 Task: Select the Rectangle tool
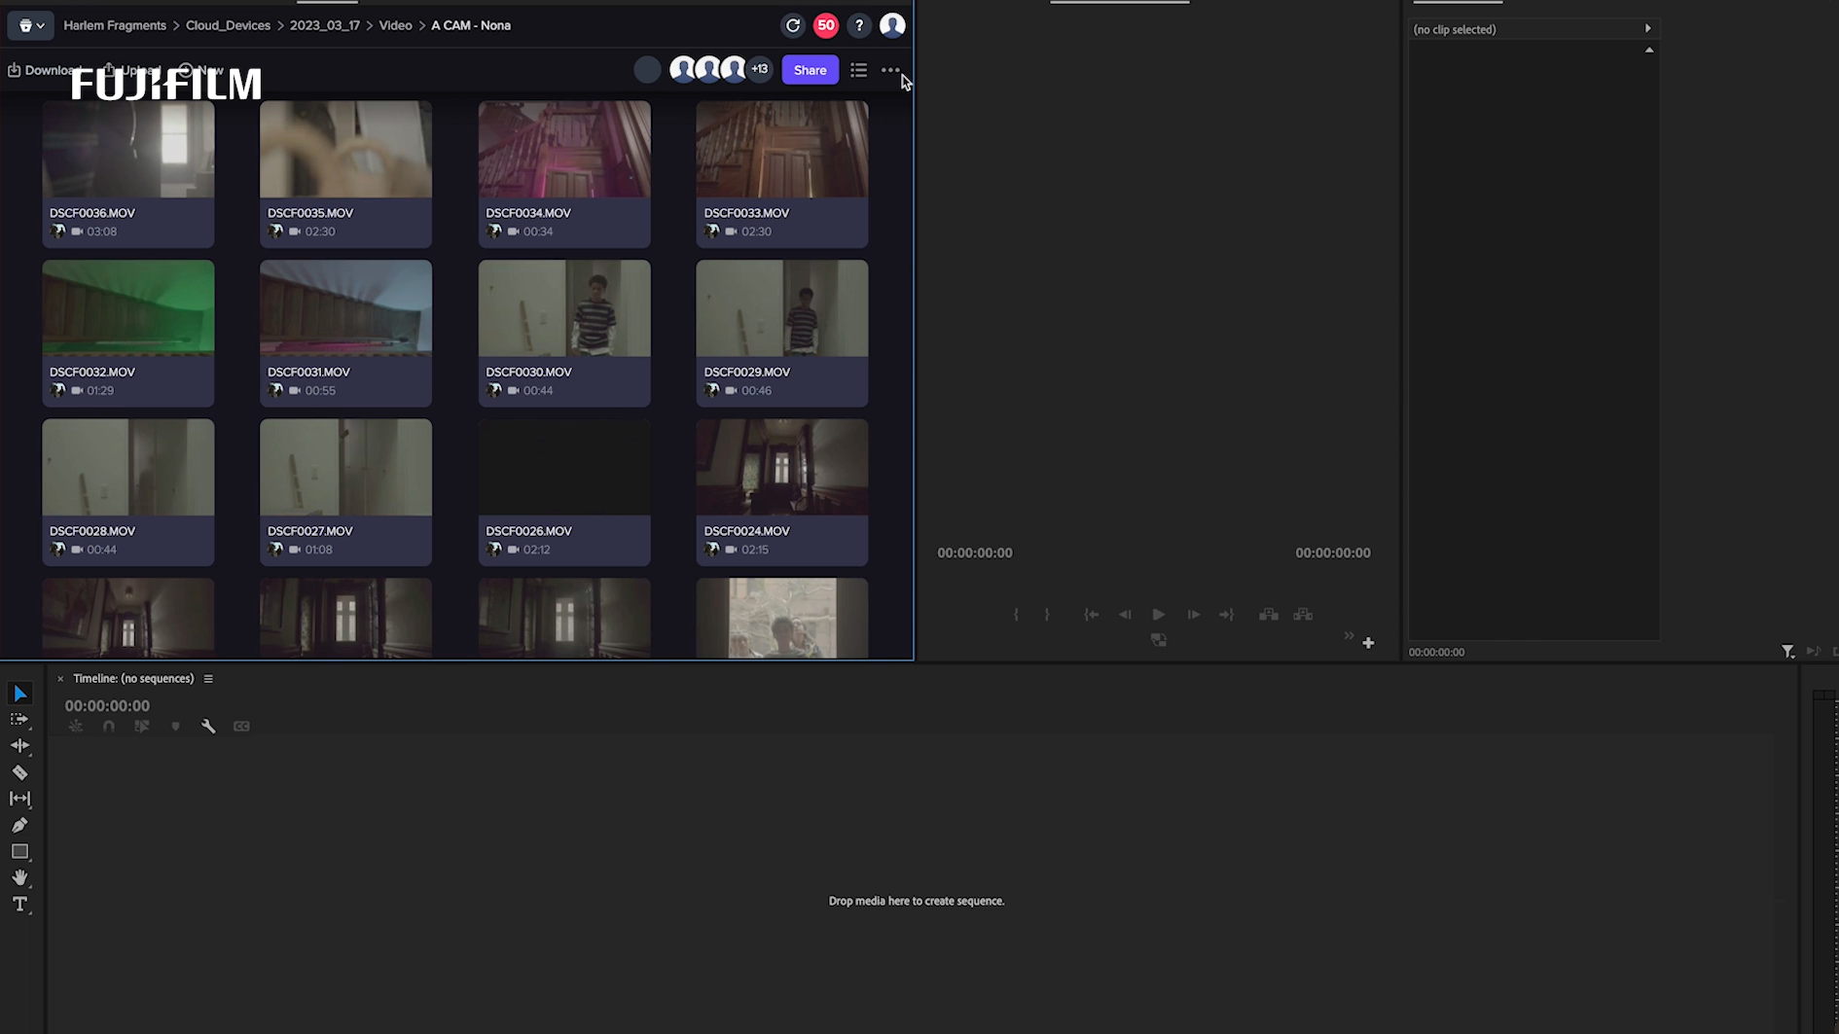19,851
